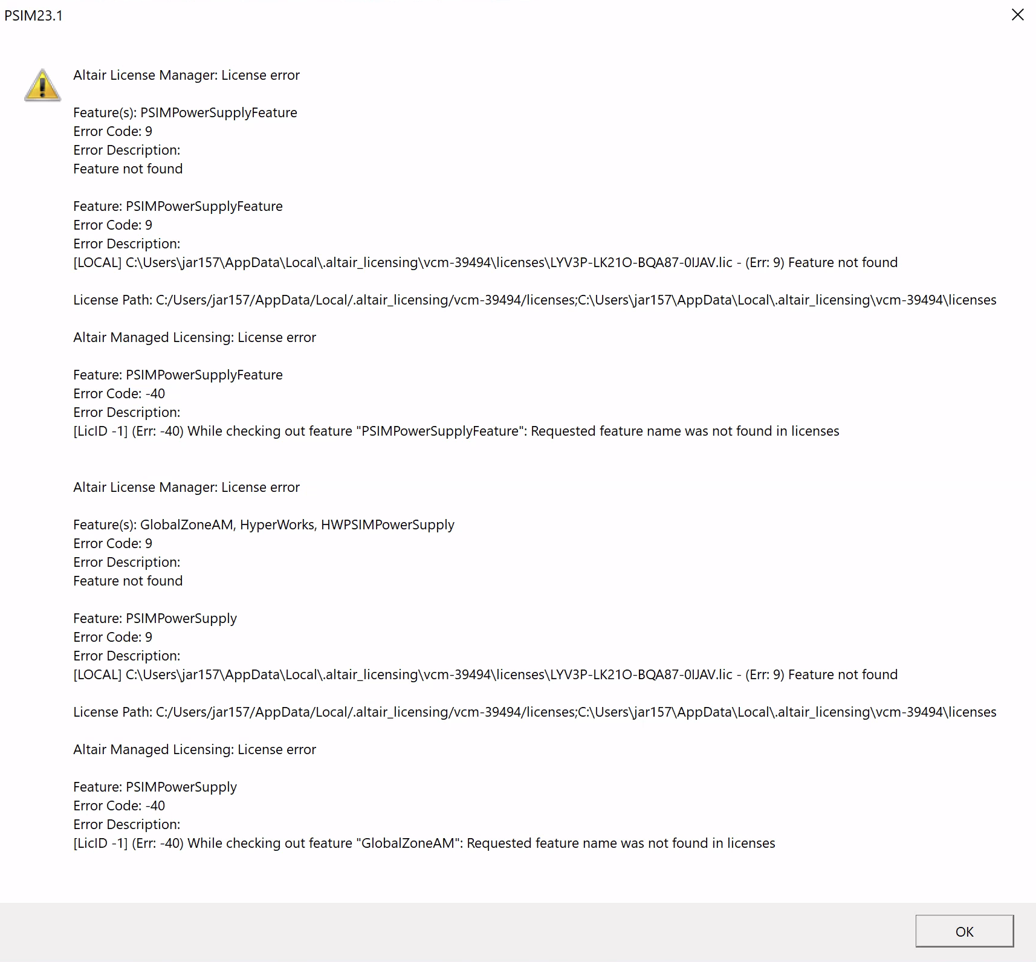
Task: Click the X to close the PSIM23.1 dialog
Action: click(1018, 15)
